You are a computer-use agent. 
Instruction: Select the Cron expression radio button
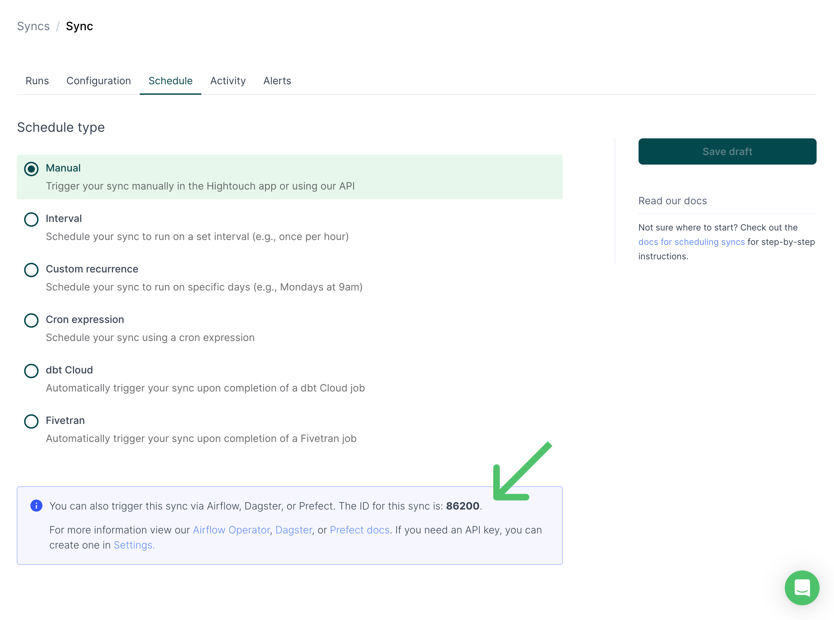coord(31,321)
